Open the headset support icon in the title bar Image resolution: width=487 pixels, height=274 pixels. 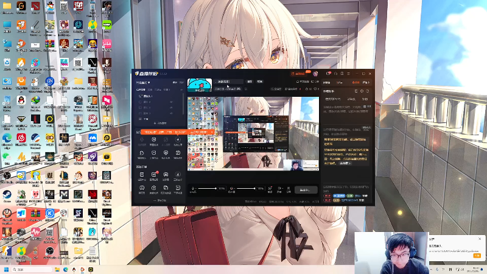(335, 74)
